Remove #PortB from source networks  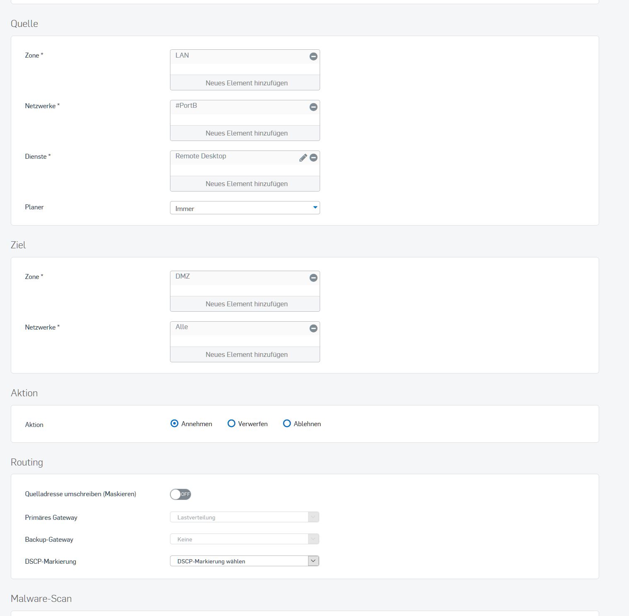pyautogui.click(x=313, y=107)
